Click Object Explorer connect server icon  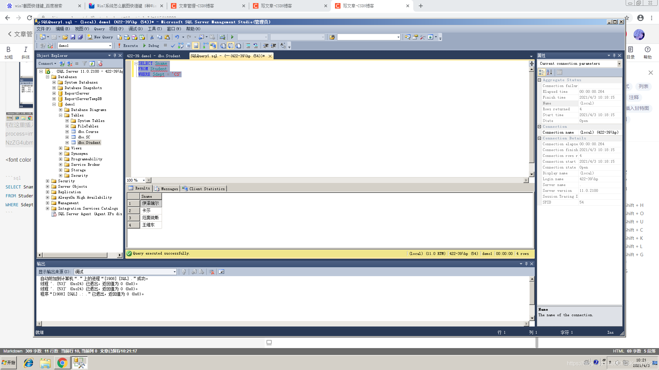[62, 64]
